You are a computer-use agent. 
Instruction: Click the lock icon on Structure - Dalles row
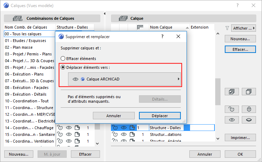(x=115, y=127)
